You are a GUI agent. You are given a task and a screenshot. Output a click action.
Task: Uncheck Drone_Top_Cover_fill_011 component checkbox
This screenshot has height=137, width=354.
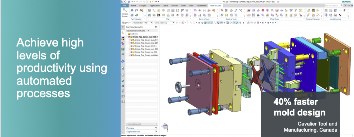(x=131, y=46)
